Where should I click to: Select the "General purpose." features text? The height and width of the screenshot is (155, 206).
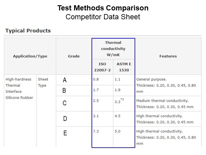151,79
